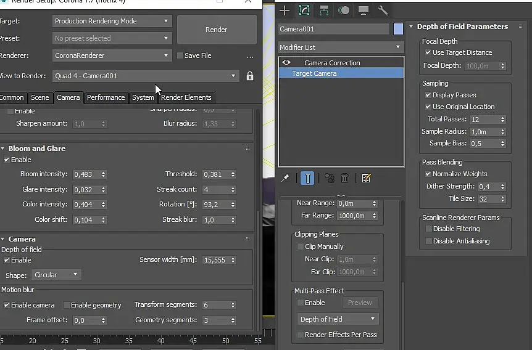Toggle Depth of field Enable checkbox
This screenshot has width=532, height=350.
pyautogui.click(x=7, y=260)
